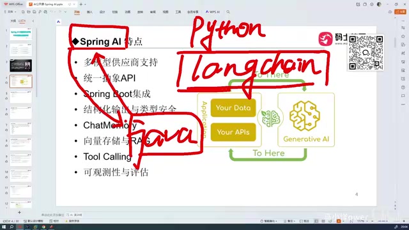Click the comment bubble icon in right sidebar

click(403, 96)
